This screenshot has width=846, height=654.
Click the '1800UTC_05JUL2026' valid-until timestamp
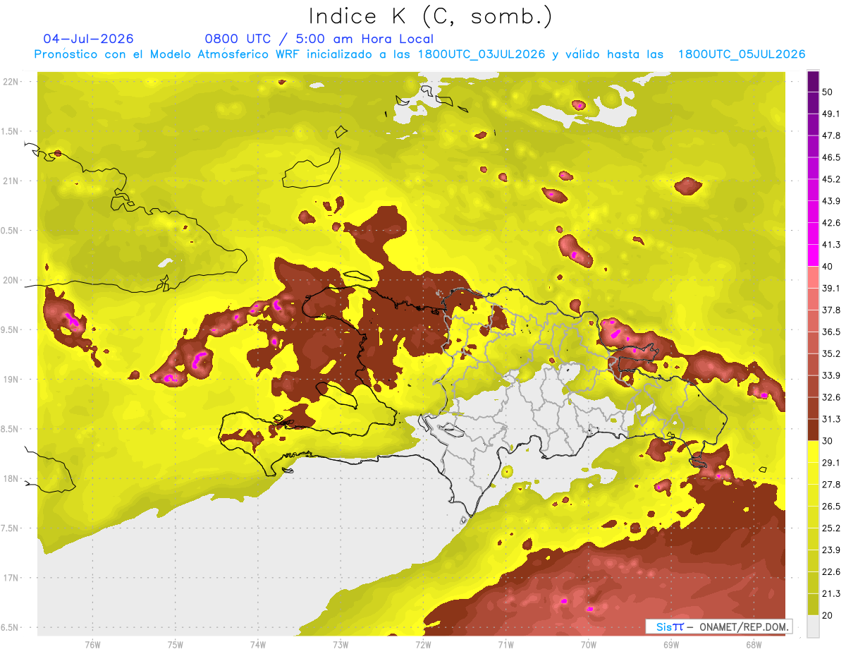[x=742, y=54]
